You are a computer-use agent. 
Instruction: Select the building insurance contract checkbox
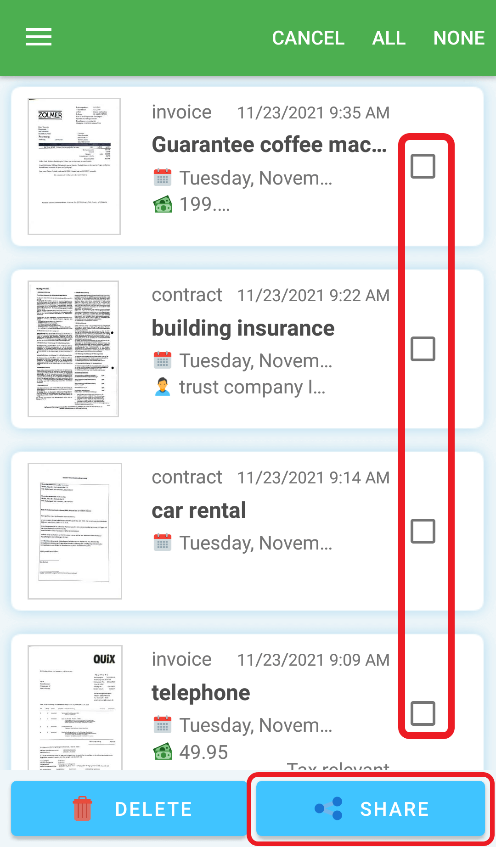[423, 349]
